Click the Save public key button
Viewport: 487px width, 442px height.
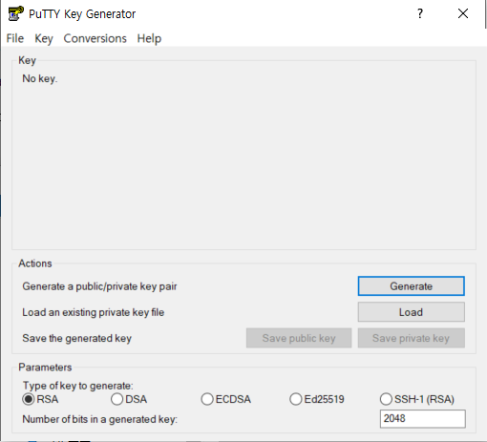[299, 338]
